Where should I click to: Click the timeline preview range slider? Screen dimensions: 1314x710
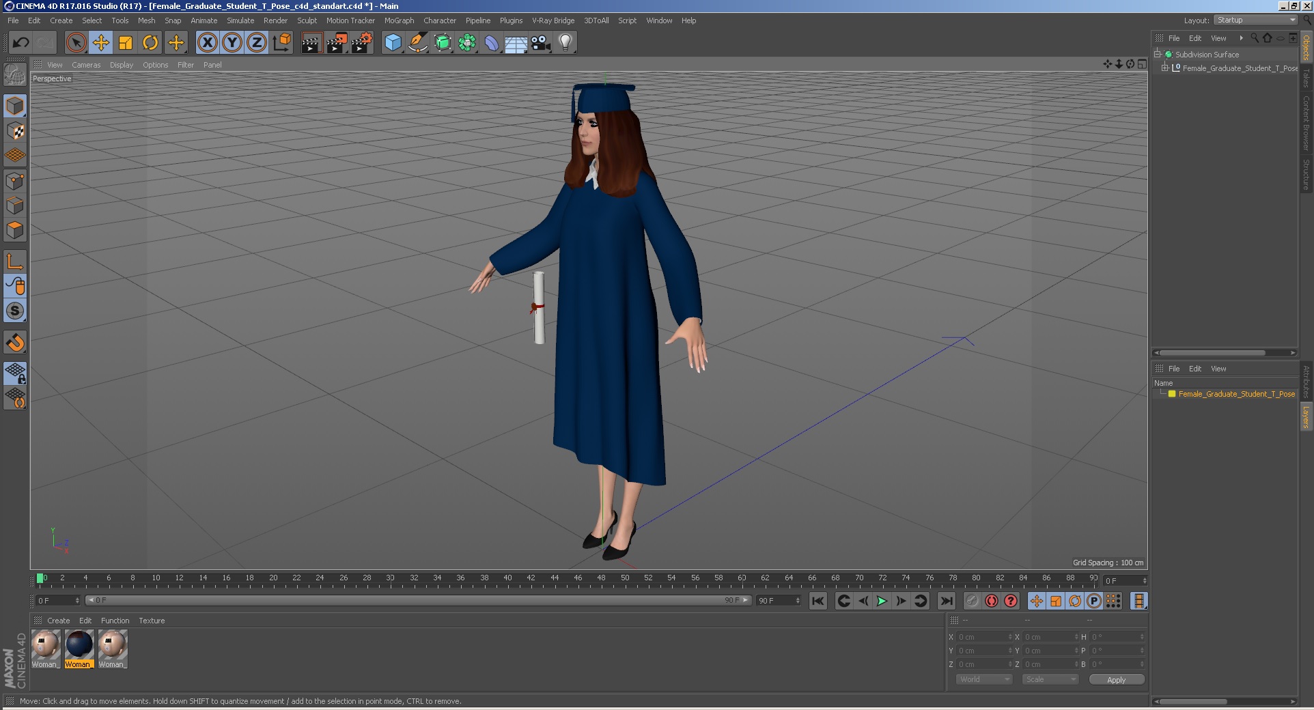pyautogui.click(x=418, y=600)
